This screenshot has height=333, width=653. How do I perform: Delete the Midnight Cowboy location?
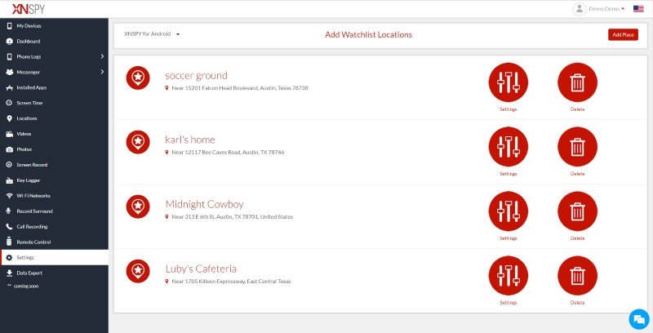[x=577, y=211]
